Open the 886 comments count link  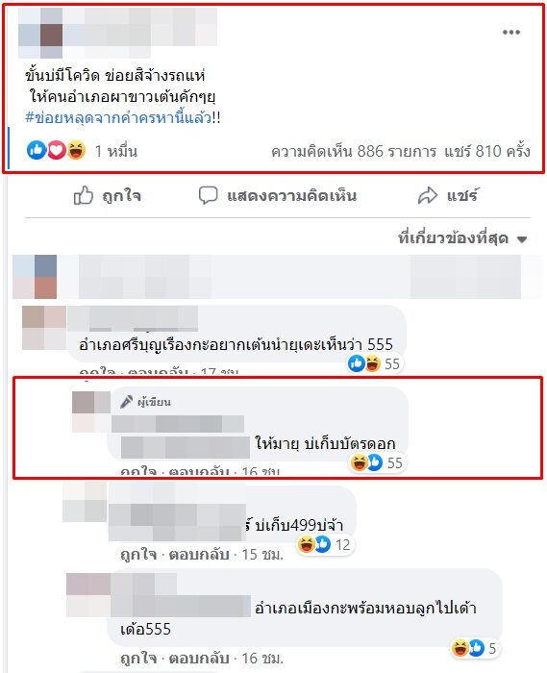[x=354, y=151]
